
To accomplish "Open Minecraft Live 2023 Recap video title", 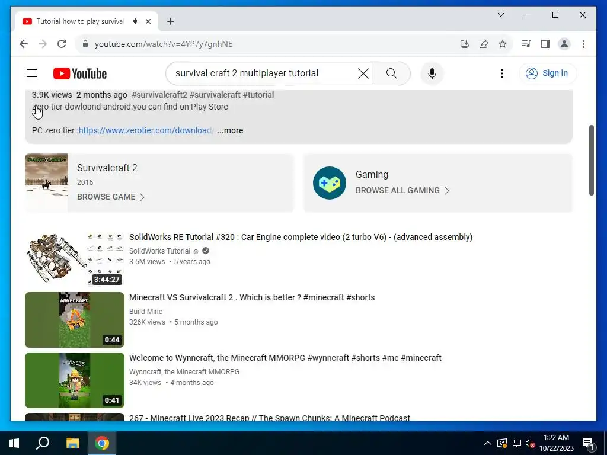I will click(270, 418).
